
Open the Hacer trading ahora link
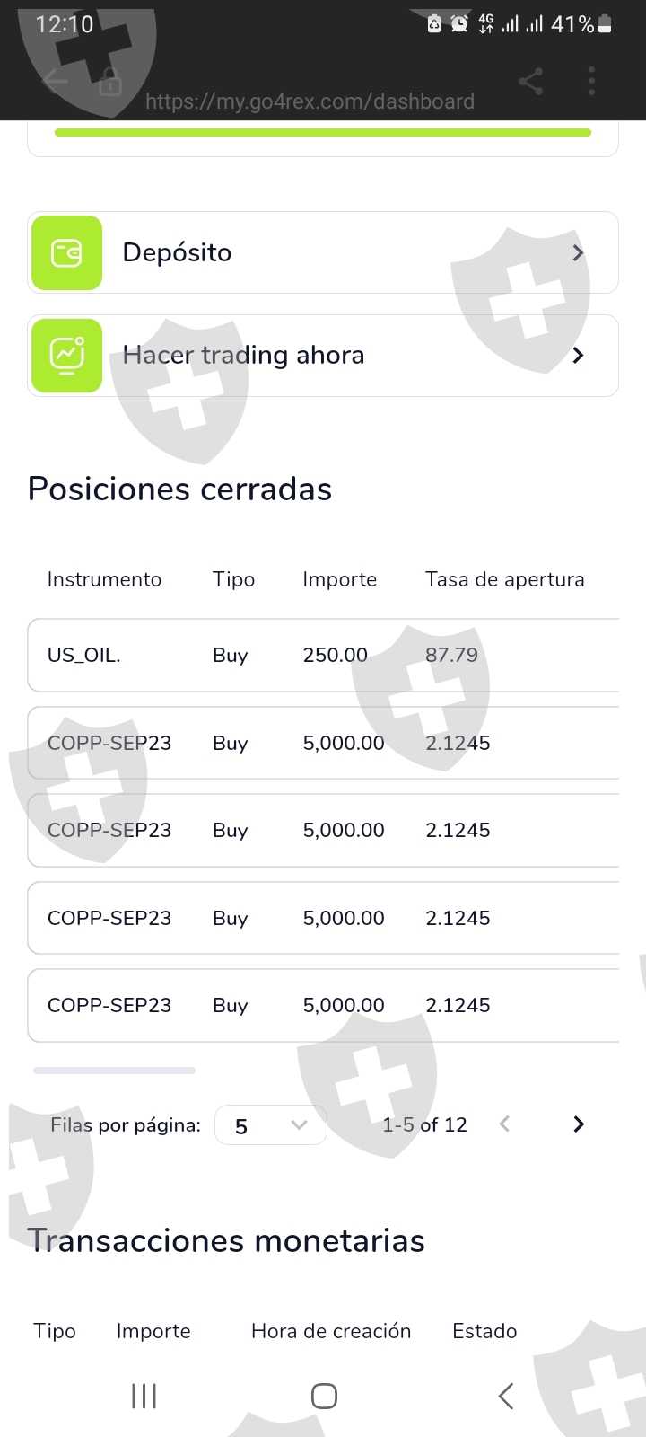243,356
